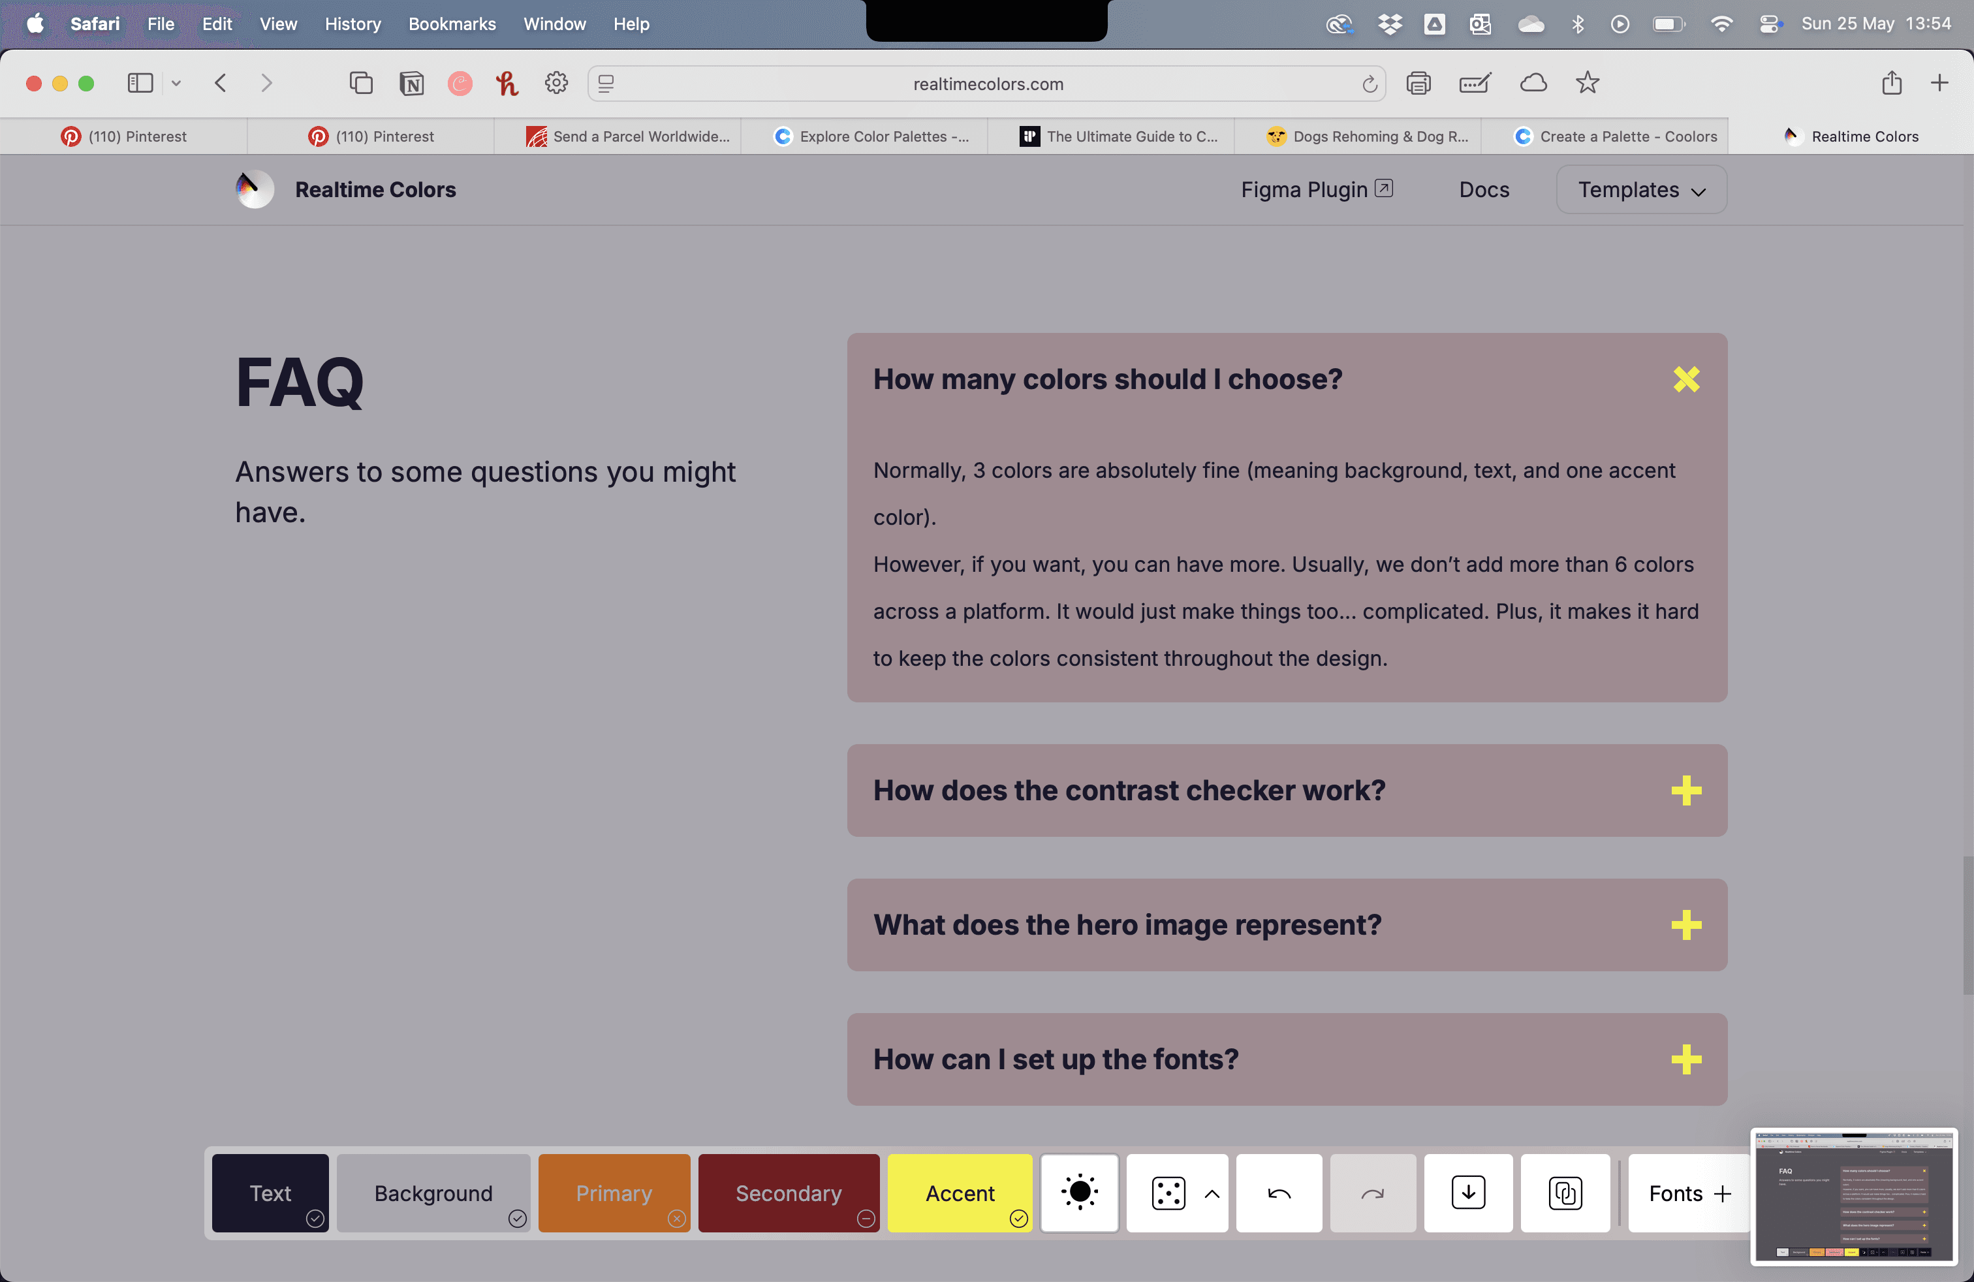Expand 'How does the contrast checker work?'
This screenshot has height=1282, width=1974.
click(x=1685, y=790)
